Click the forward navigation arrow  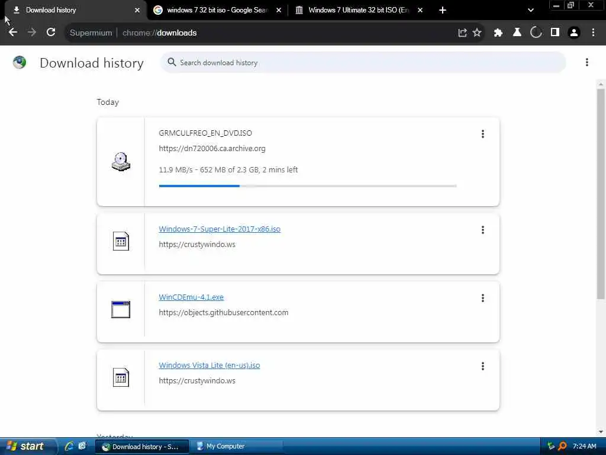pyautogui.click(x=32, y=33)
